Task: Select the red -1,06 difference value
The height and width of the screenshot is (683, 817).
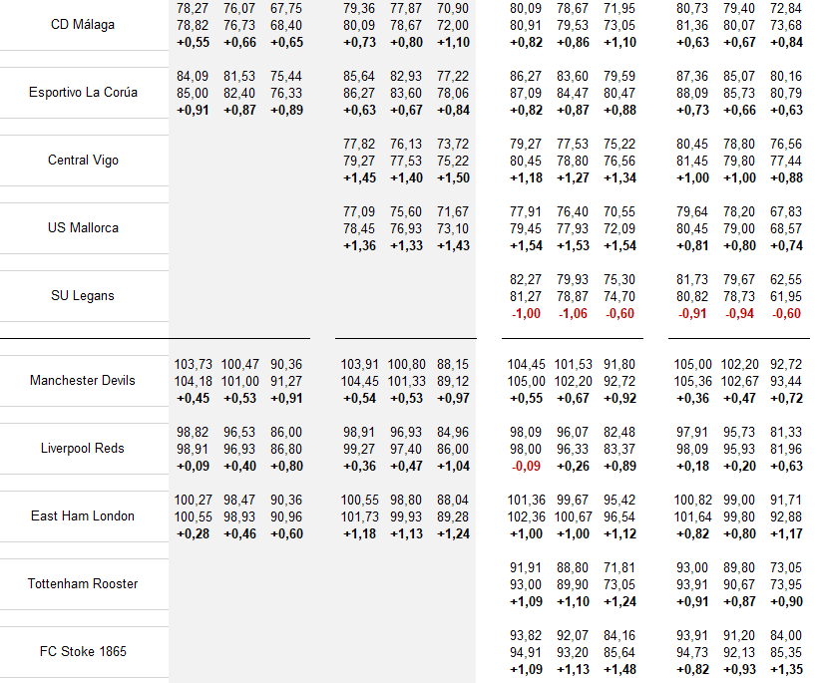Action: pyautogui.click(x=573, y=314)
